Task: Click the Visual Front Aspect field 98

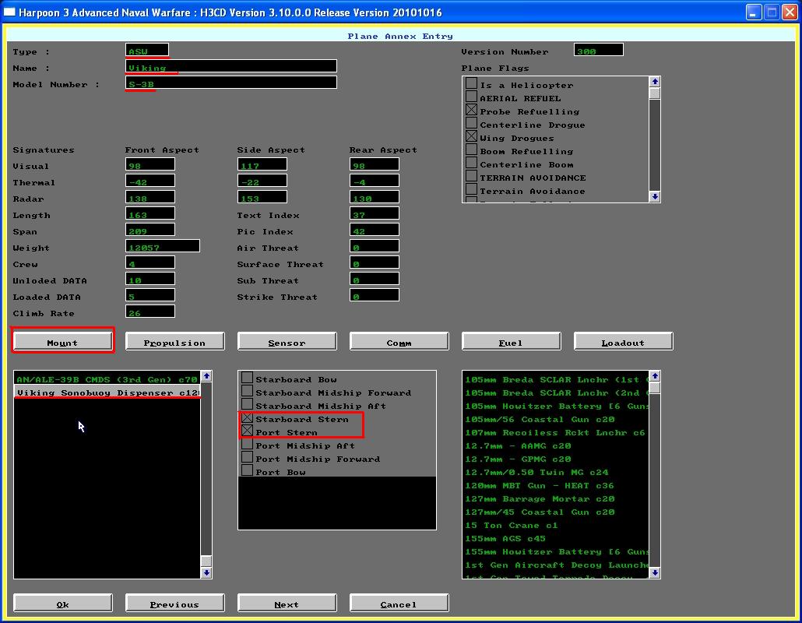Action: (150, 164)
